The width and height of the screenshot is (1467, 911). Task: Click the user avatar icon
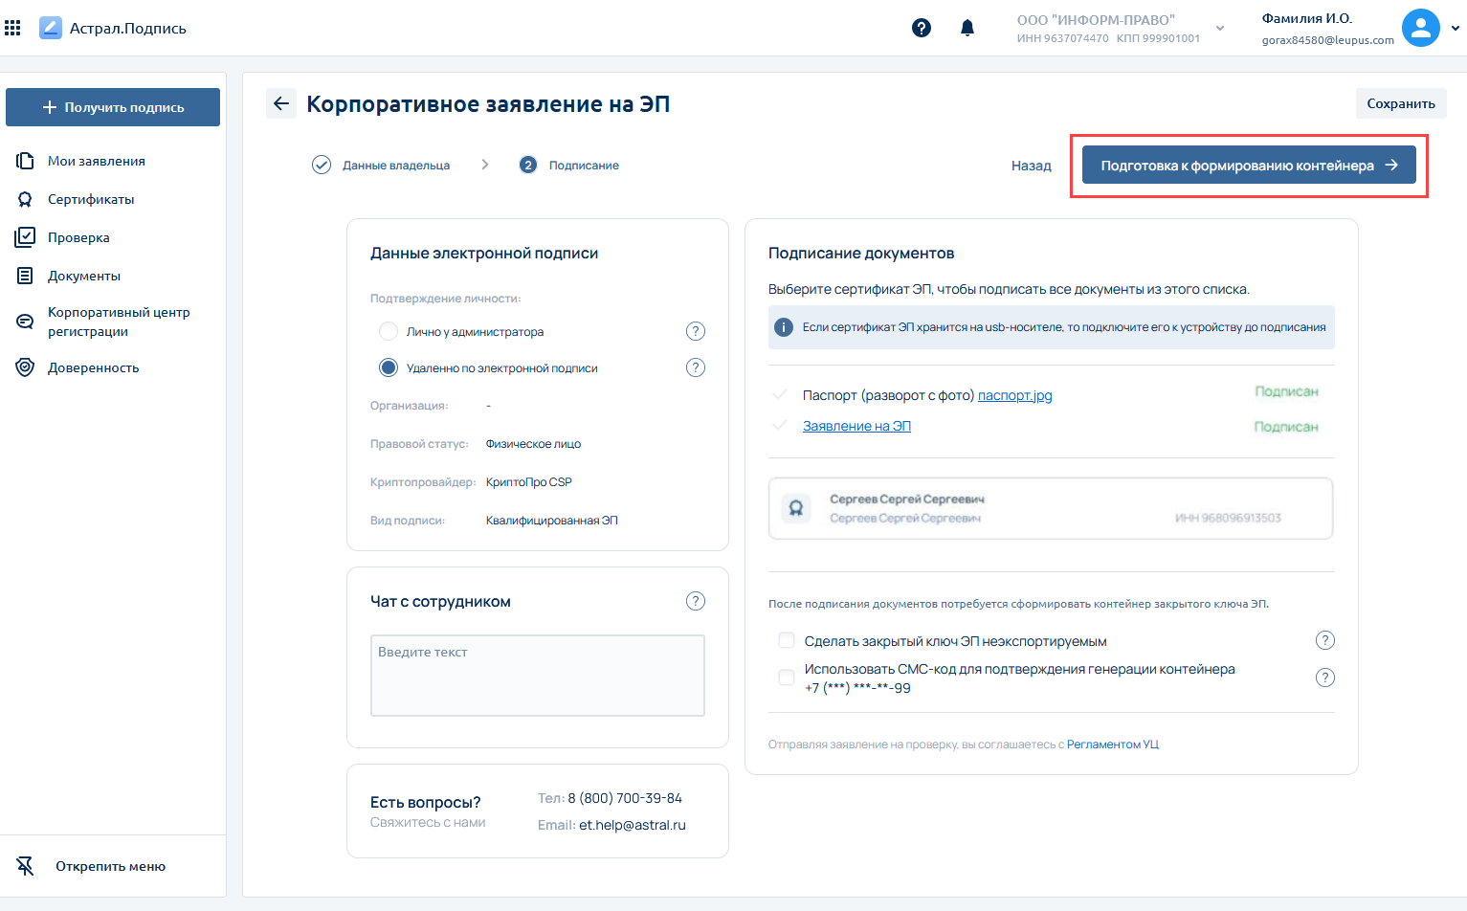click(x=1421, y=28)
